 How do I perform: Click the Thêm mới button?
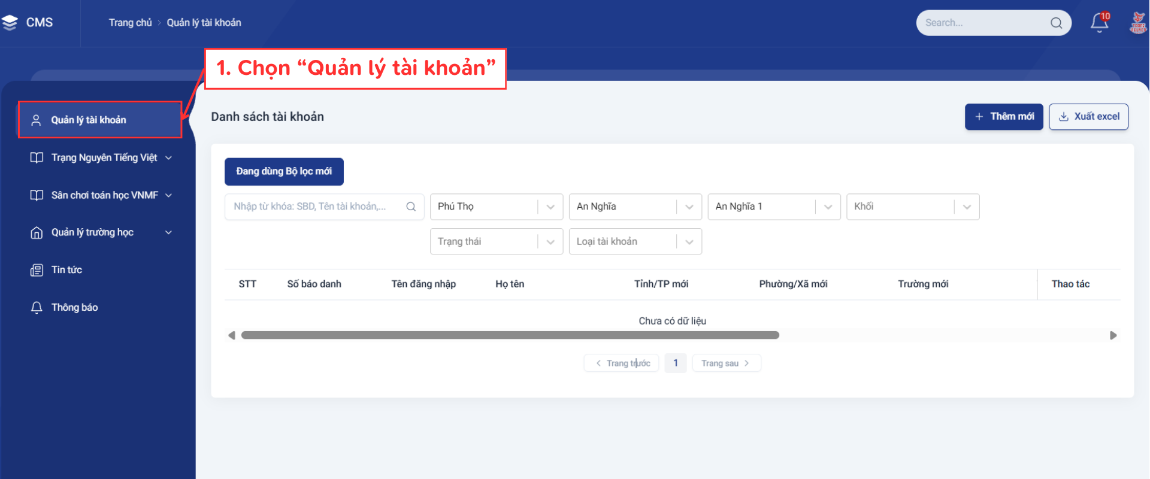(1004, 117)
